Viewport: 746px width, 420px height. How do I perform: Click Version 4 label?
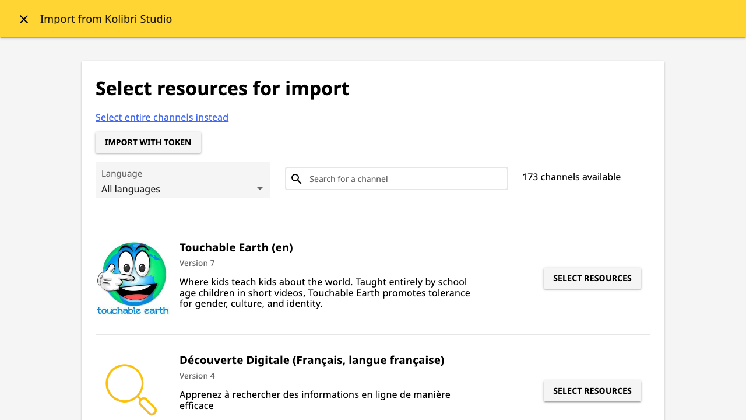pos(197,376)
